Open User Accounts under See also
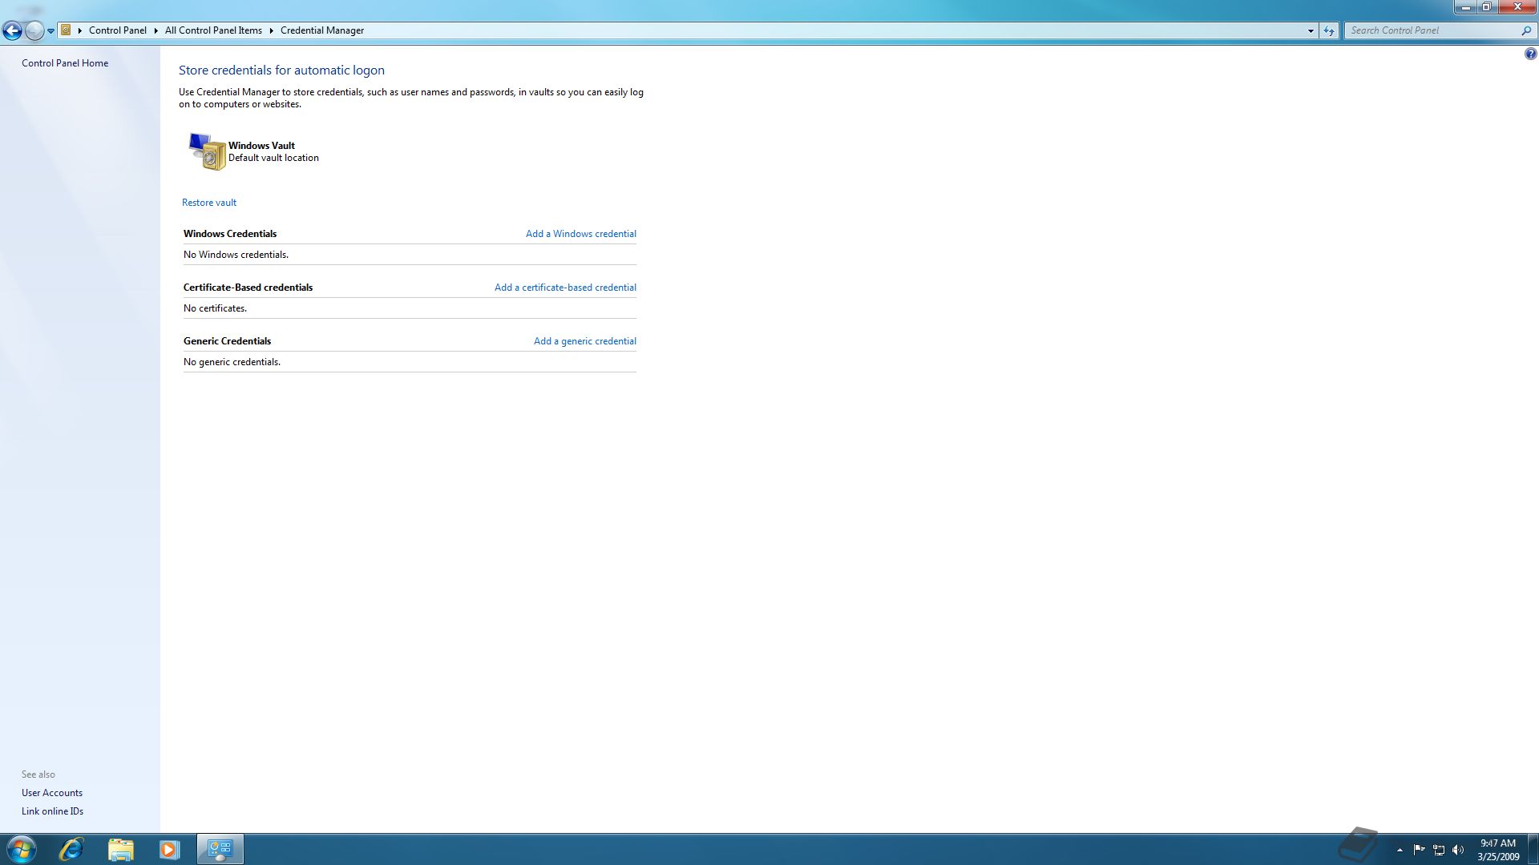This screenshot has height=865, width=1539. pyautogui.click(x=52, y=793)
